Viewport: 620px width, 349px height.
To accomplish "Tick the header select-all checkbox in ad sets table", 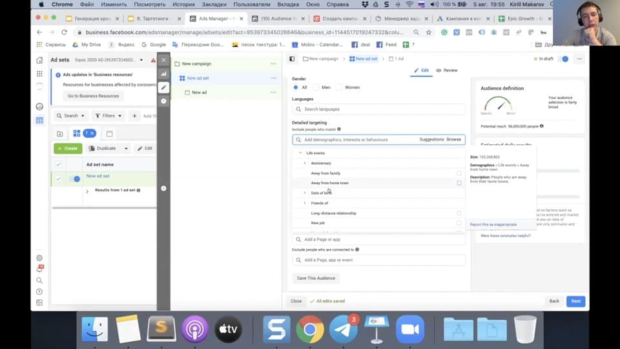I will (59, 164).
